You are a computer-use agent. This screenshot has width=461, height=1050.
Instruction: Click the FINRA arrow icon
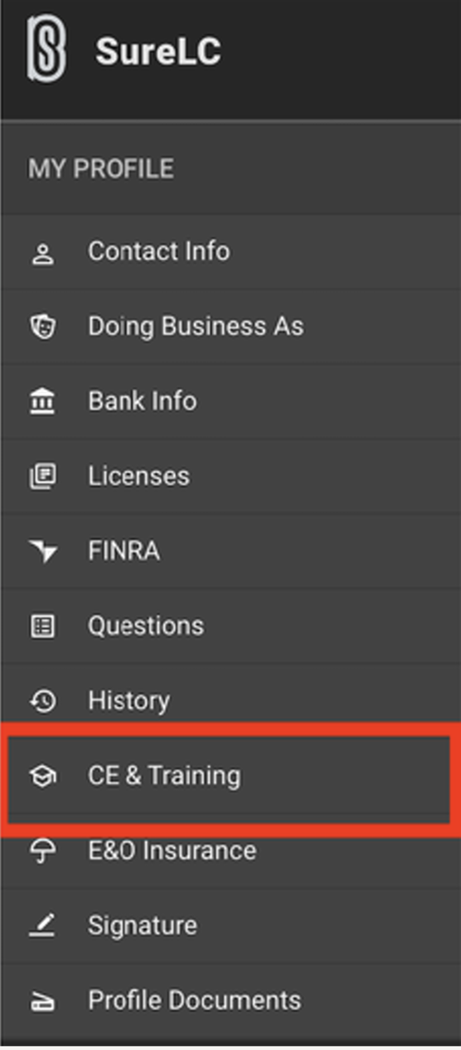(43, 552)
